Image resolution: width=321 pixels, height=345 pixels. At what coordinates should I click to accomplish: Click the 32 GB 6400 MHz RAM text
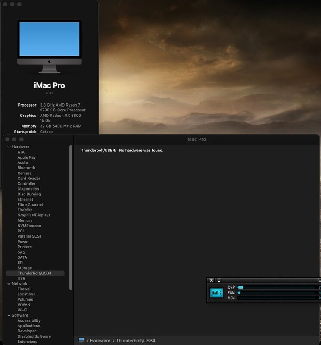click(x=60, y=126)
